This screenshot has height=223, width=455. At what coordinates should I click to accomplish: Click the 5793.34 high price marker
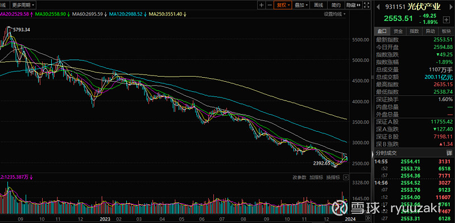[22, 30]
